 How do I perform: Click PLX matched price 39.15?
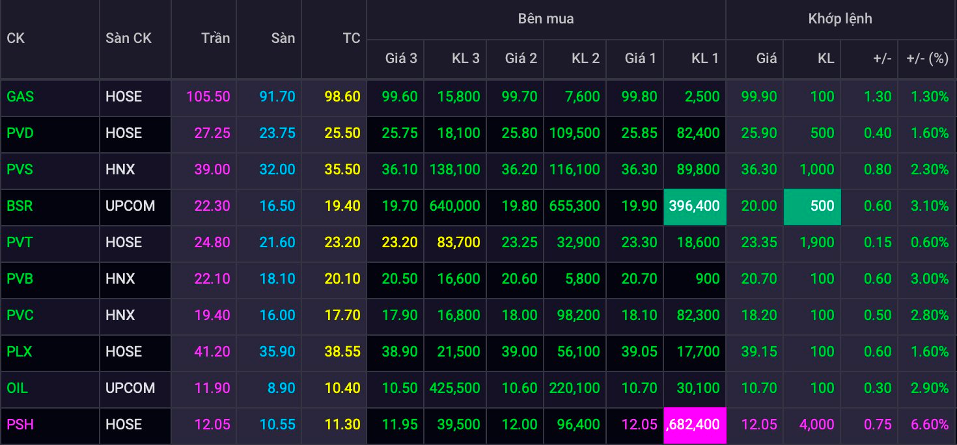(x=759, y=351)
